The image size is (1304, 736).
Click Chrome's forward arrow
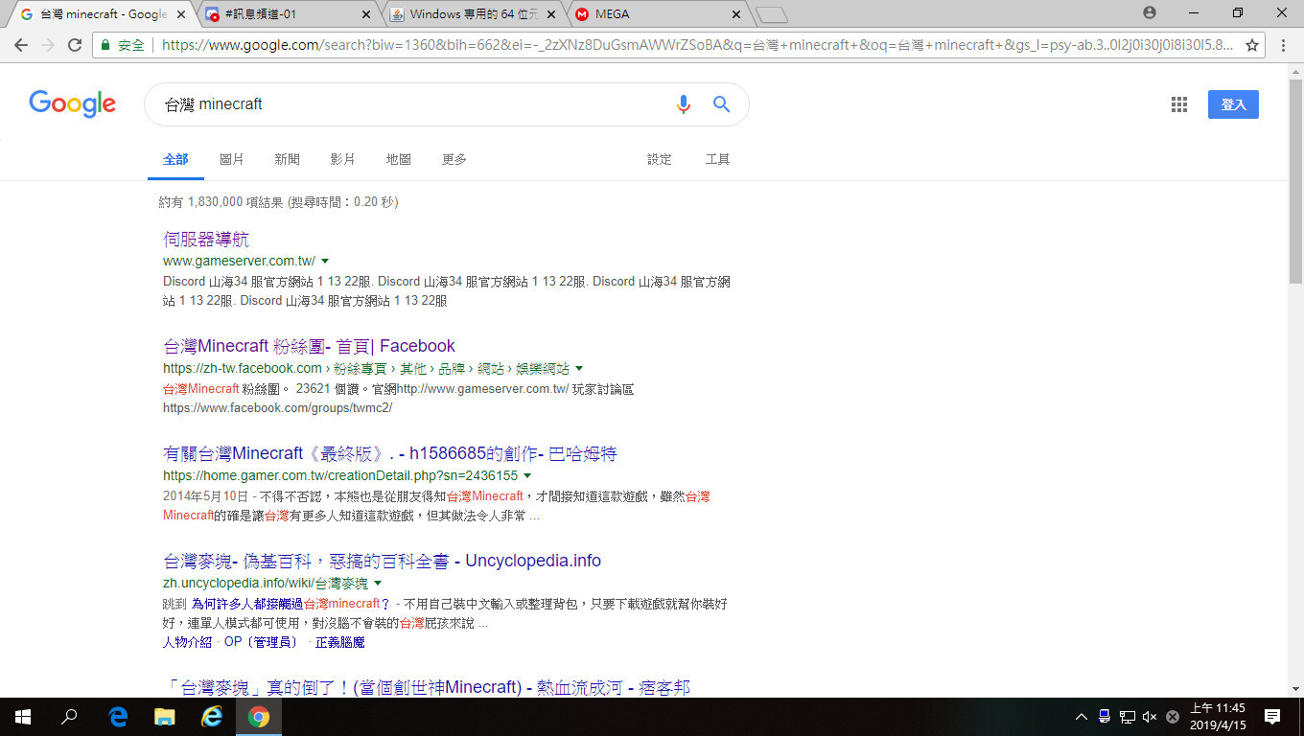(x=48, y=45)
